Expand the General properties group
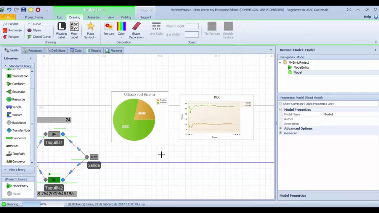The height and width of the screenshot is (213, 379). (280, 133)
